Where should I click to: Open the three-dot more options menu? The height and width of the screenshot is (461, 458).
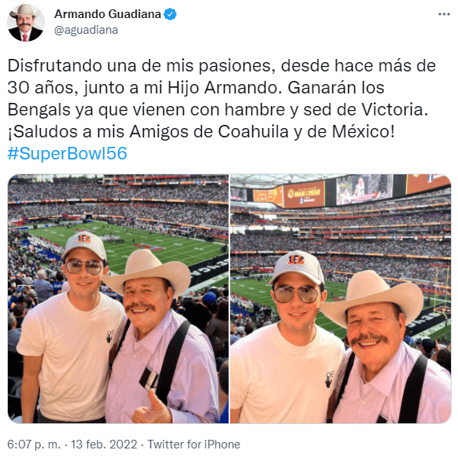[444, 14]
